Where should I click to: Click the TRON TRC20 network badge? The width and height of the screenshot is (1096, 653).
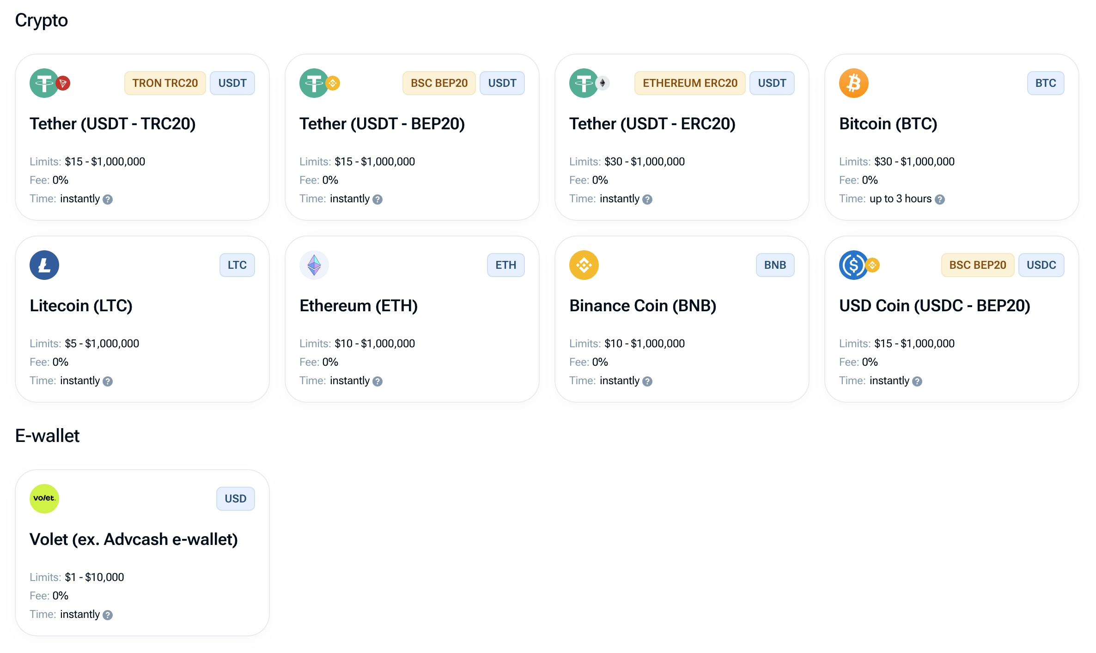click(165, 83)
